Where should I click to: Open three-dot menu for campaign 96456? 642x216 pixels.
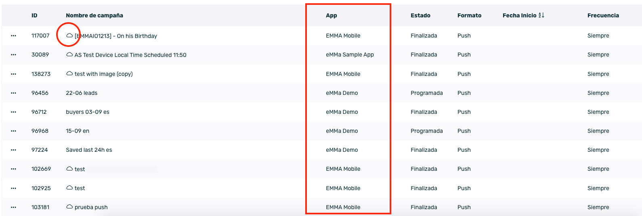pos(13,93)
